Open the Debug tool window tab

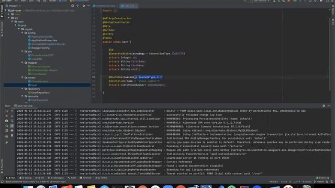click(26, 178)
